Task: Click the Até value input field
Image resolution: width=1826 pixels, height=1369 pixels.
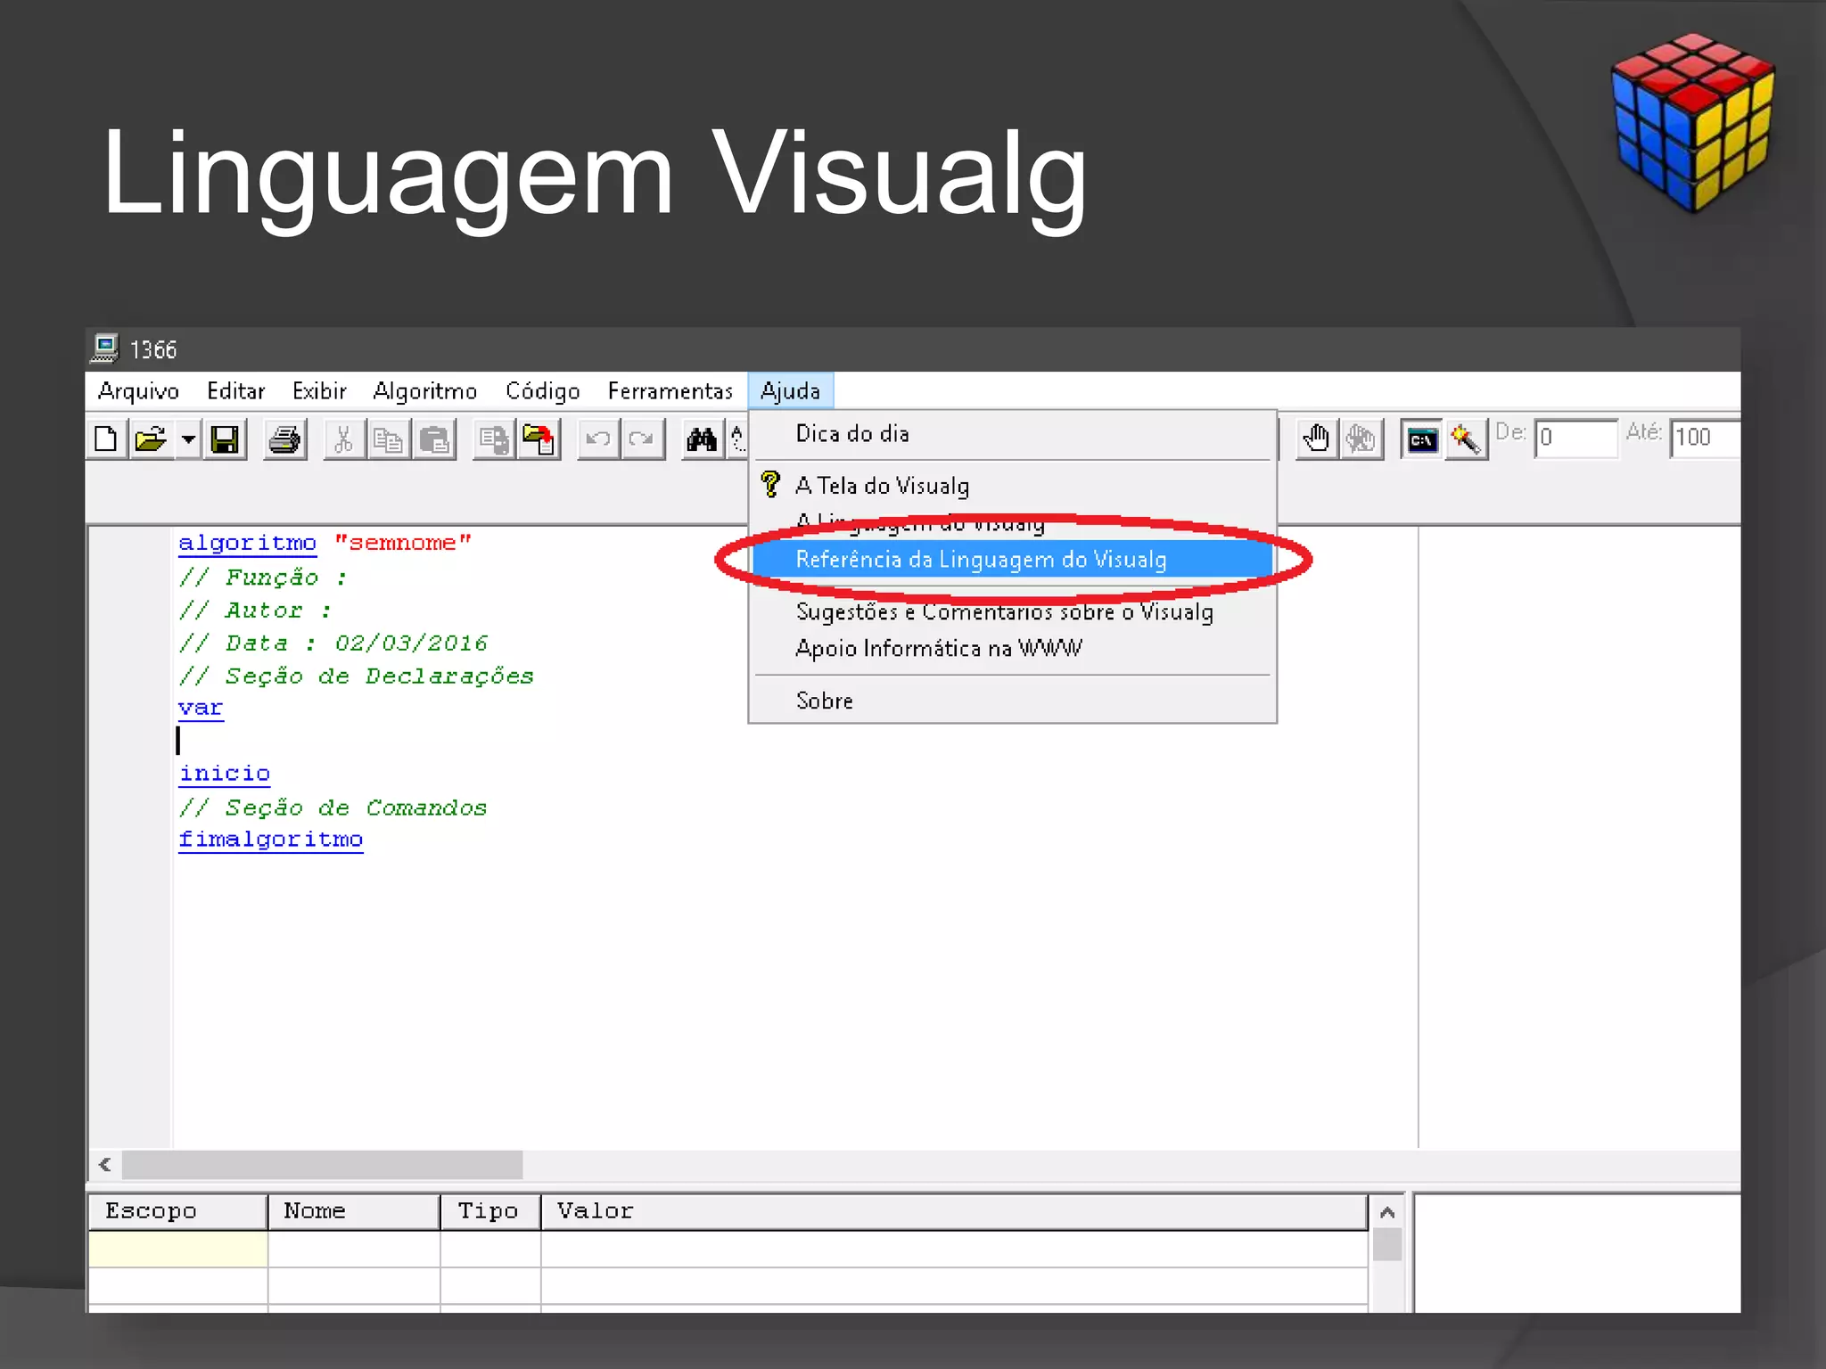Action: pos(1705,438)
